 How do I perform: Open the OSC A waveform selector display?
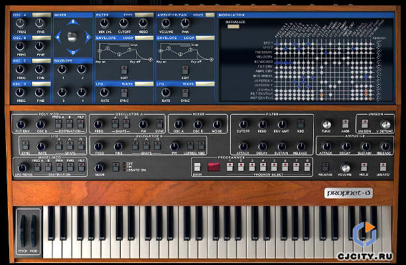[x=41, y=15]
